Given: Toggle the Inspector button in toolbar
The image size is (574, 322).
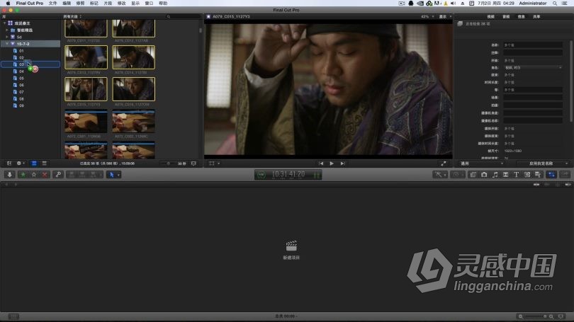Looking at the screenshot, I should point(551,175).
